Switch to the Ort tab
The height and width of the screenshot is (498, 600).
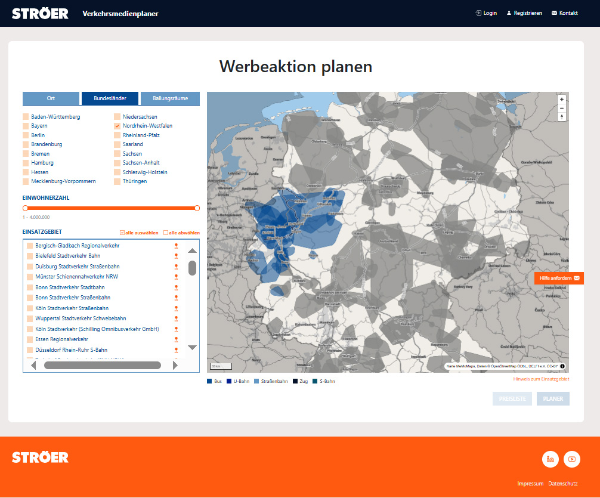pyautogui.click(x=51, y=98)
